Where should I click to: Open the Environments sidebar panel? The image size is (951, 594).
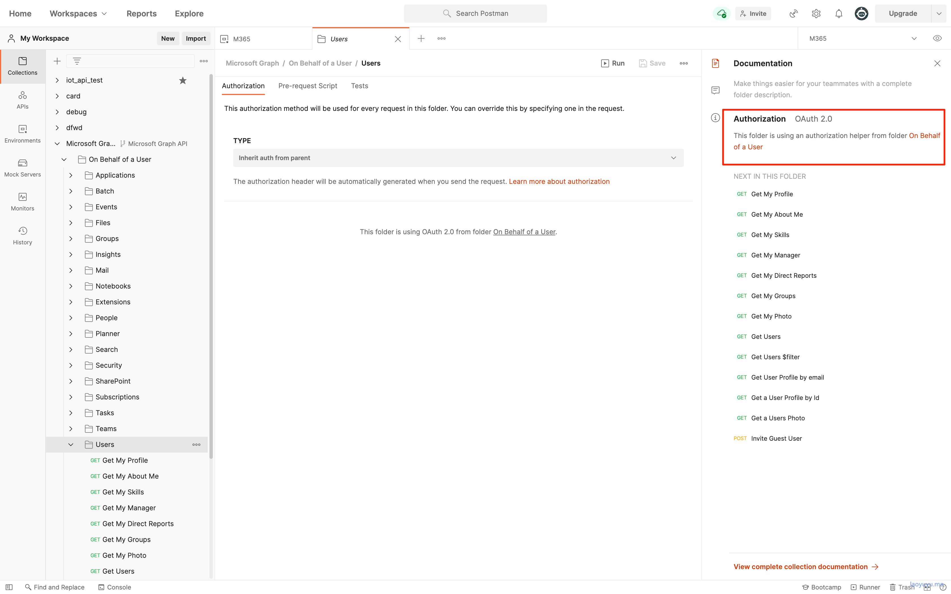pyautogui.click(x=22, y=134)
